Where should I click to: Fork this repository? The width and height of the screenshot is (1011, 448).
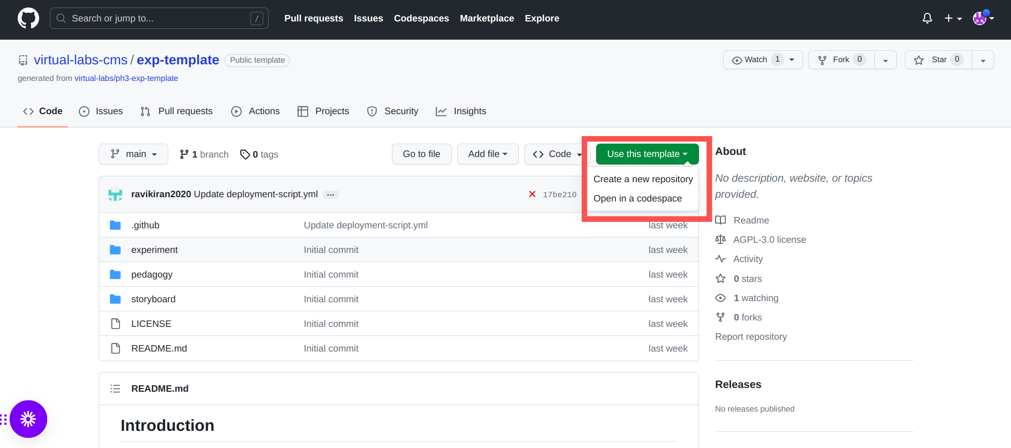point(841,59)
